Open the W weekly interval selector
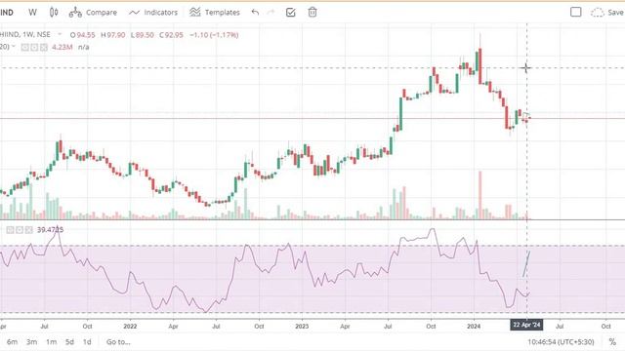The image size is (625, 351). point(32,13)
